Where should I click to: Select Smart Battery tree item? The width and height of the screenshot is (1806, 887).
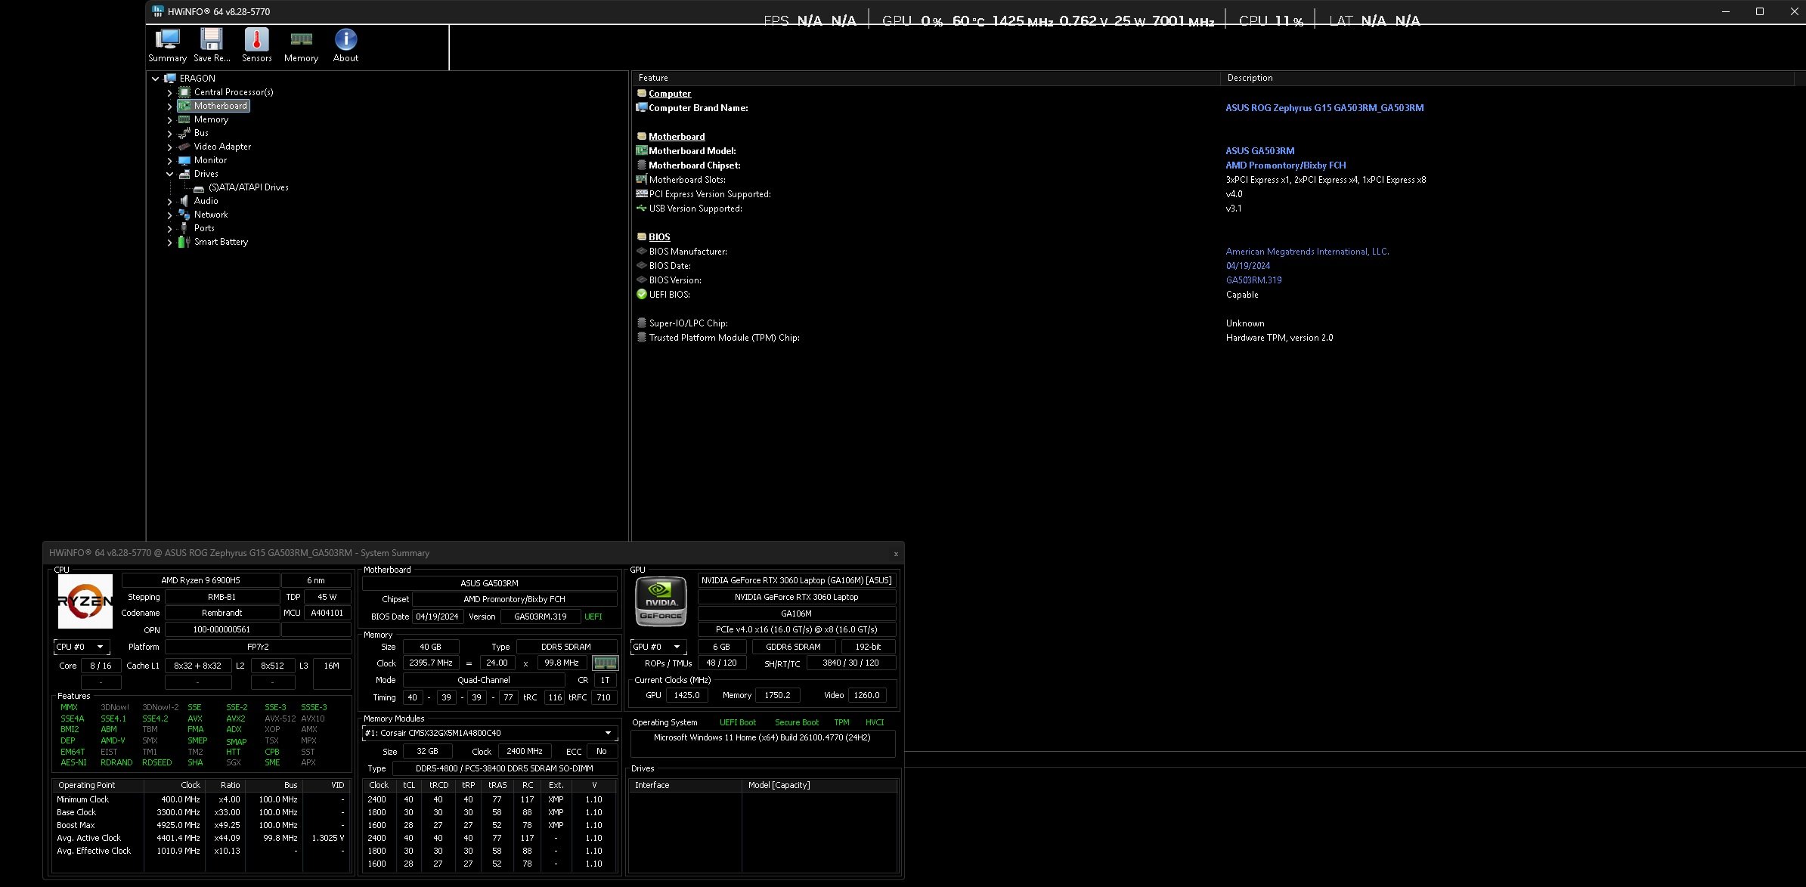click(221, 242)
